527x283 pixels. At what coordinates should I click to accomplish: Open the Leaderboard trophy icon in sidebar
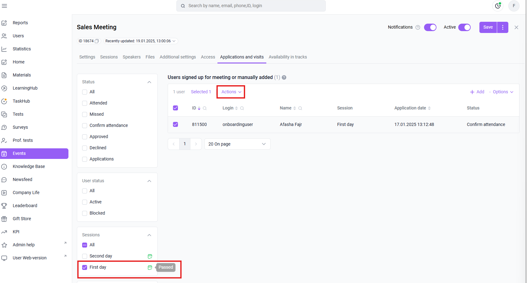[x=4, y=206]
